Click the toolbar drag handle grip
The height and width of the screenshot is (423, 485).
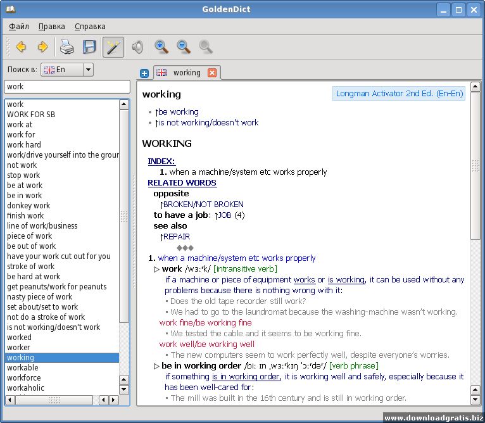coord(8,47)
